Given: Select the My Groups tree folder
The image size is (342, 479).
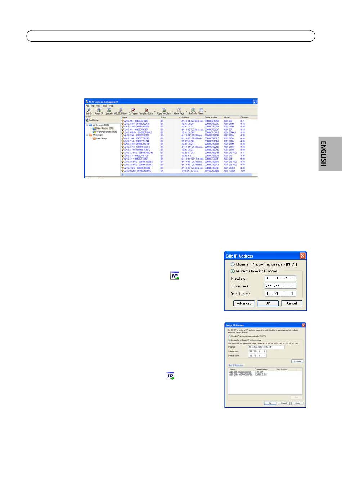Looking at the screenshot, I should pyautogui.click(x=96, y=135).
